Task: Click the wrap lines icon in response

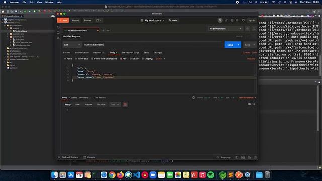Action: [x=125, y=104]
